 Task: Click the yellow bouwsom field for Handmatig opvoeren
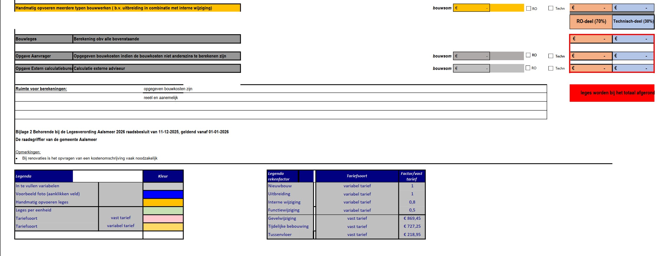click(471, 8)
